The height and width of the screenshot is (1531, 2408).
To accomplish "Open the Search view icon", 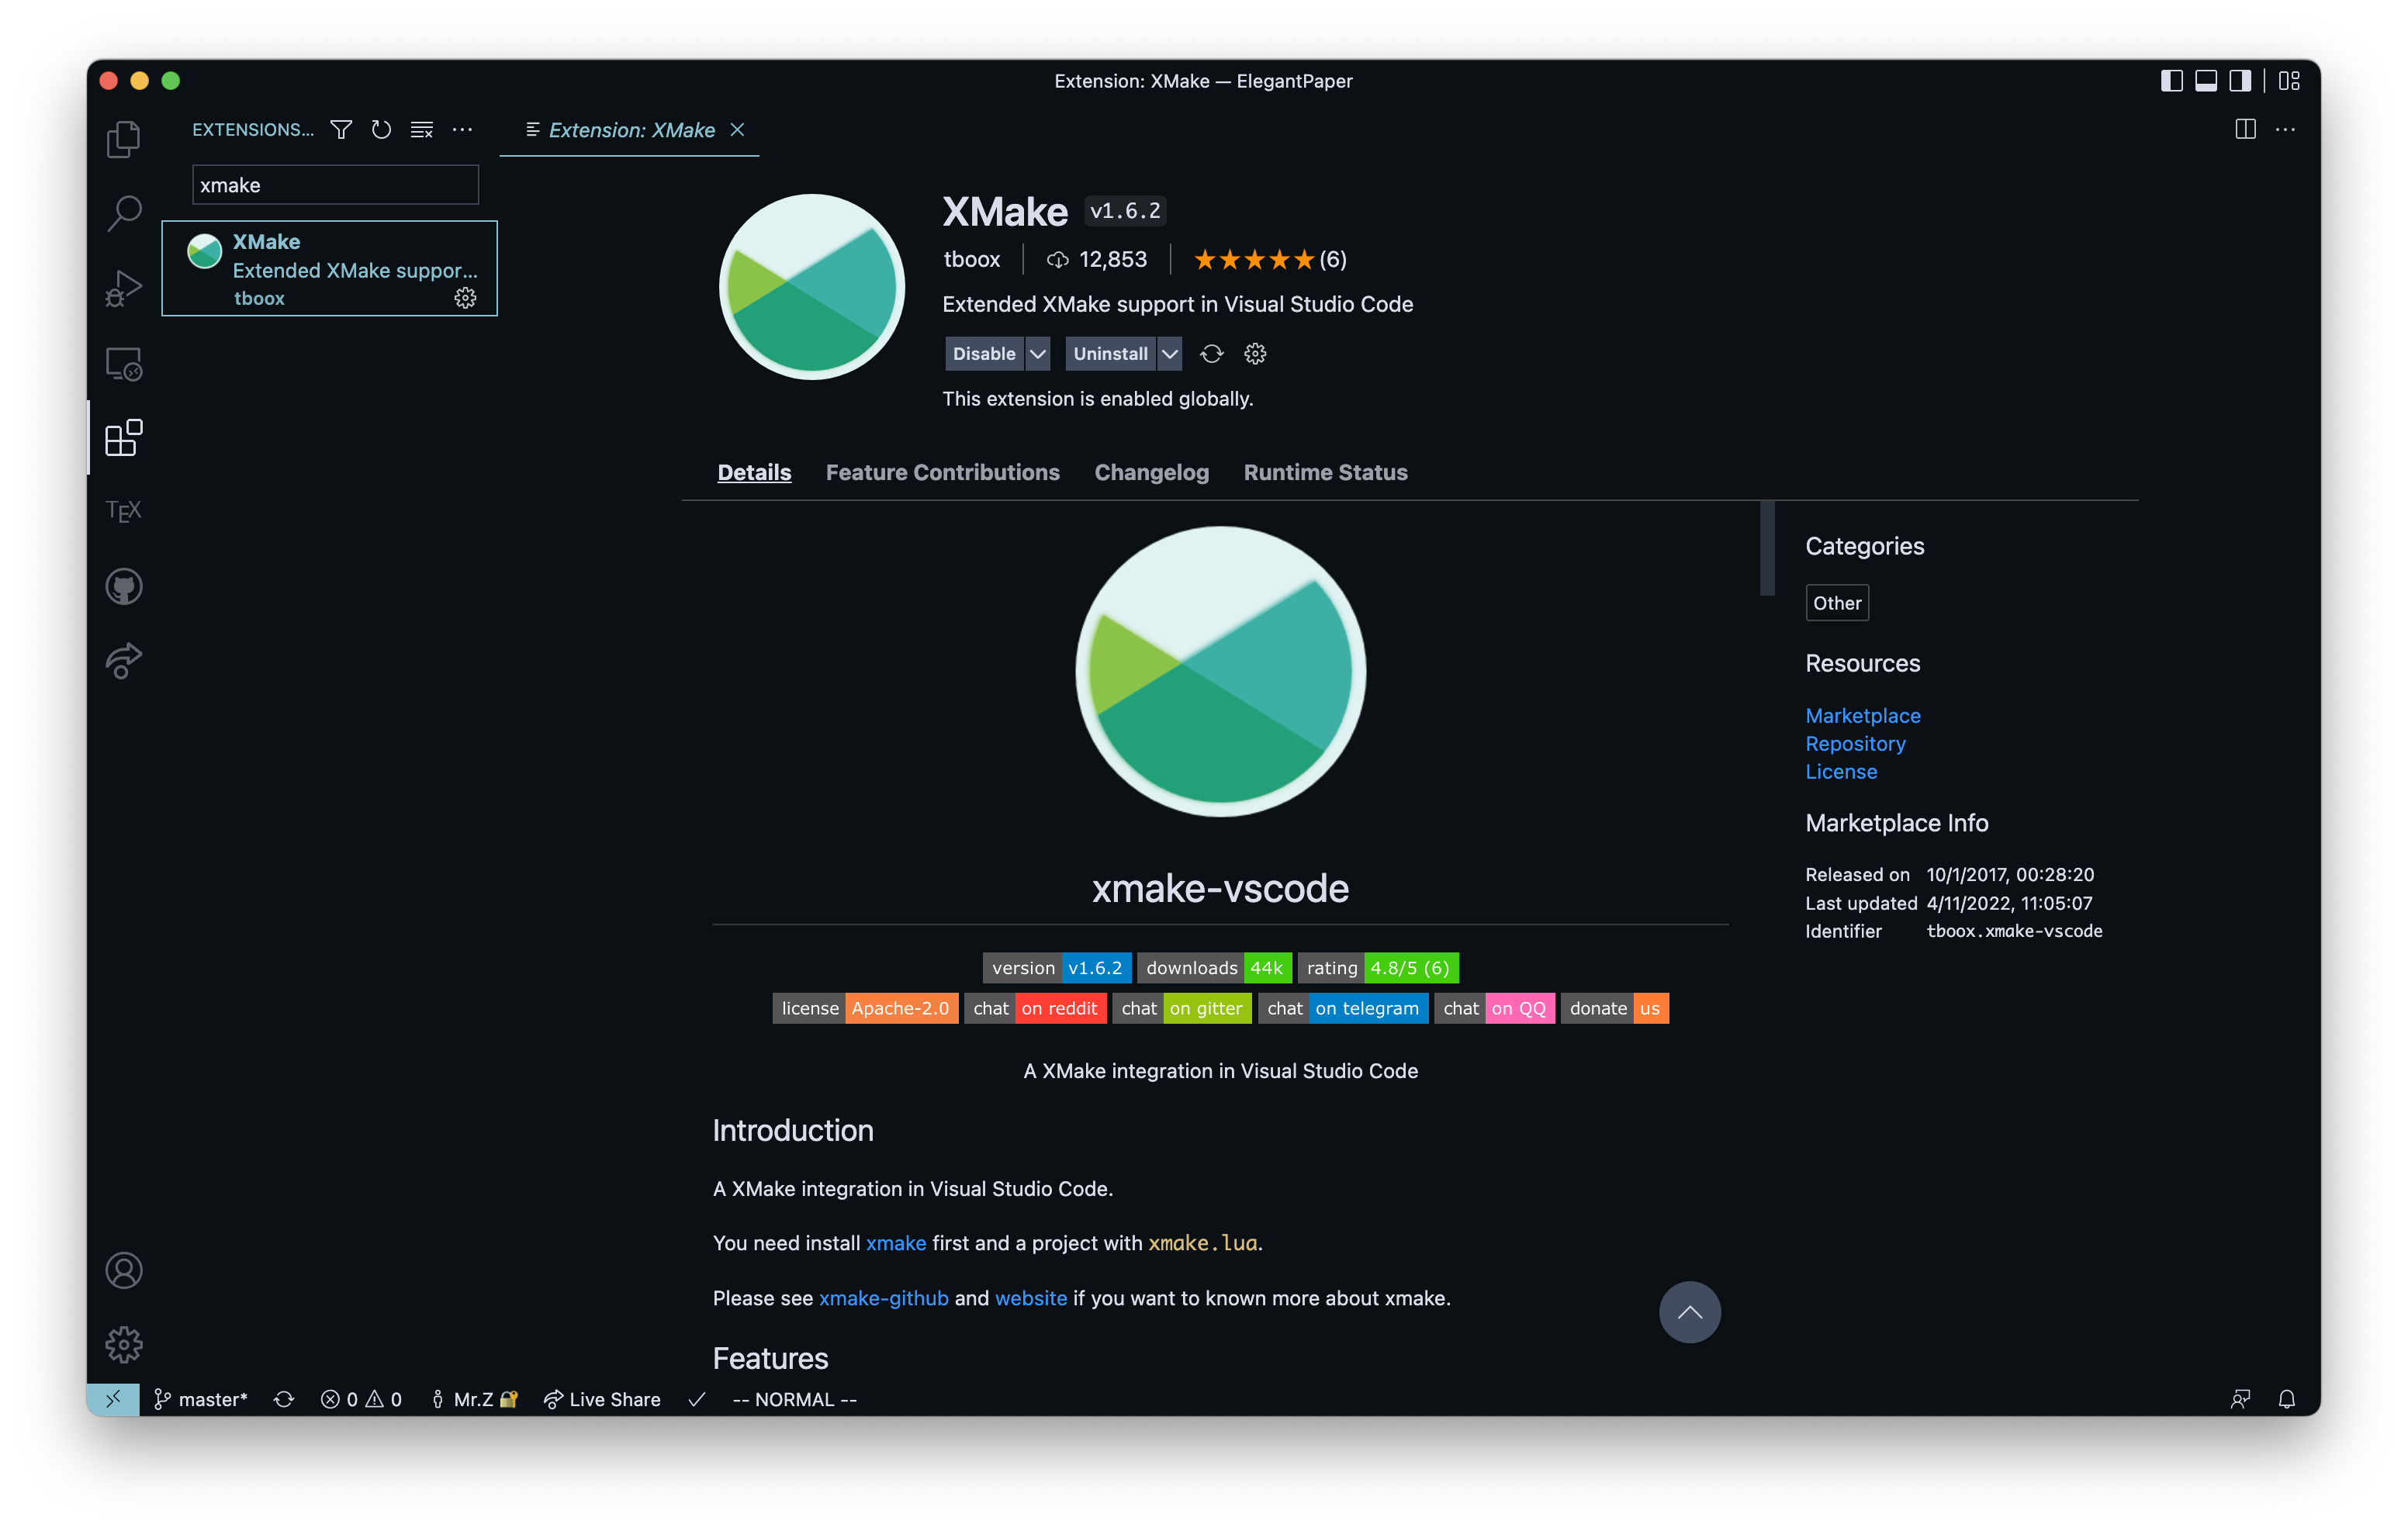I will tap(123, 213).
